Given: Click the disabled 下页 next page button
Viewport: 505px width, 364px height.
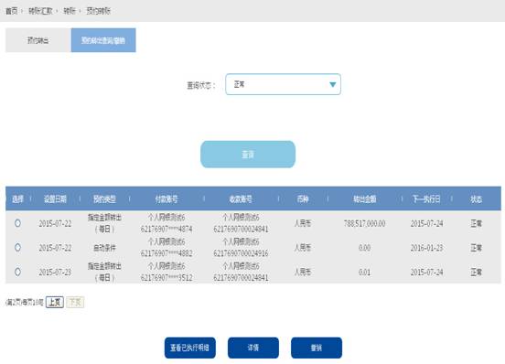Looking at the screenshot, I should pyautogui.click(x=75, y=302).
